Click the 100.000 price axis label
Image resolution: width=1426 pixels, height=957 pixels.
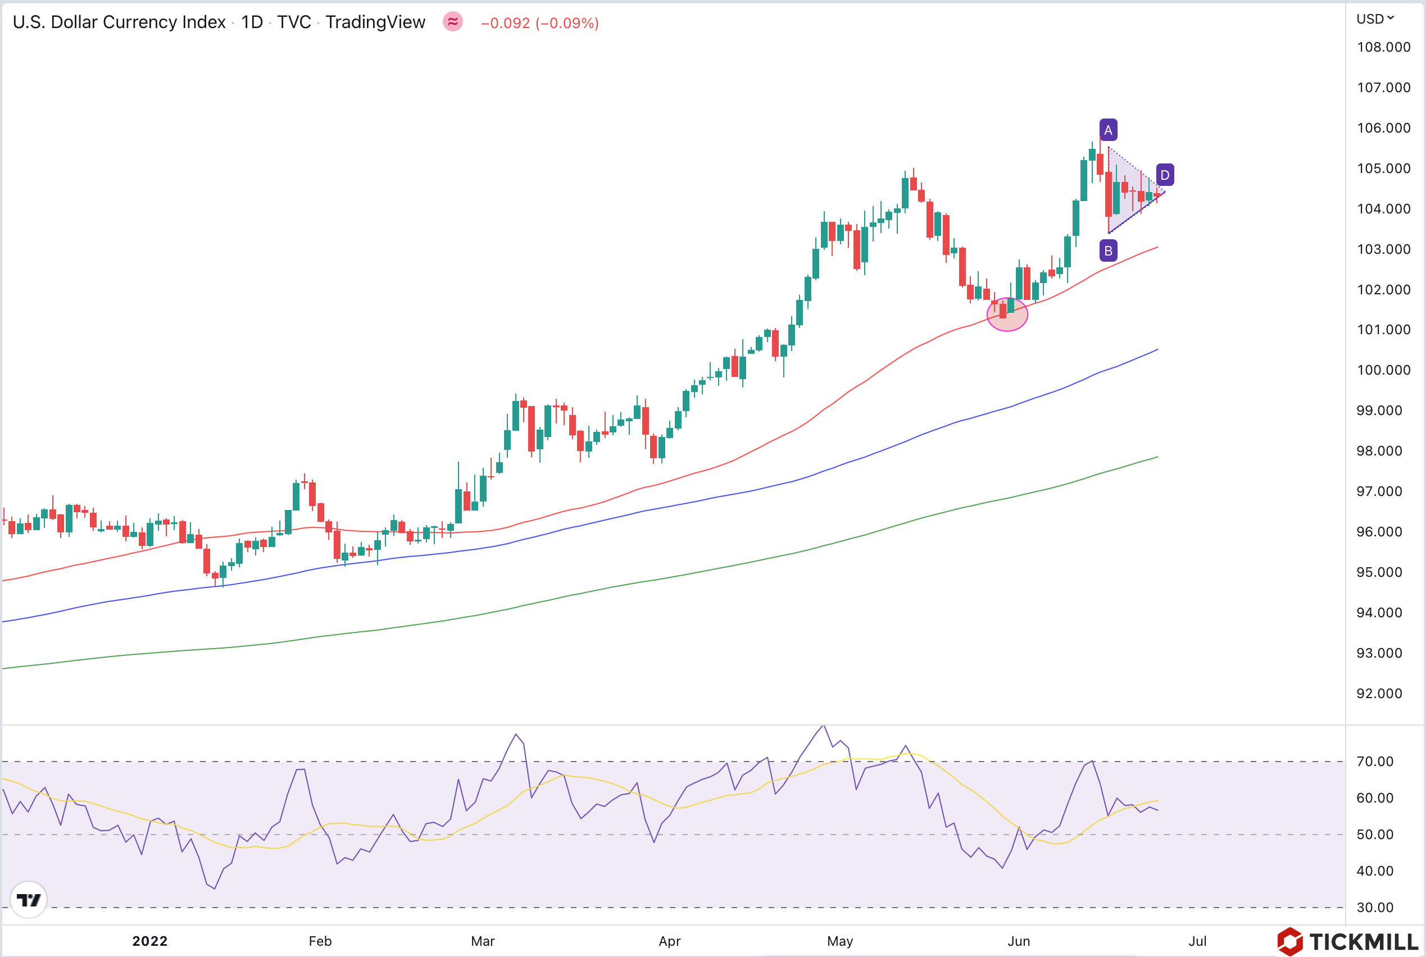click(x=1383, y=370)
